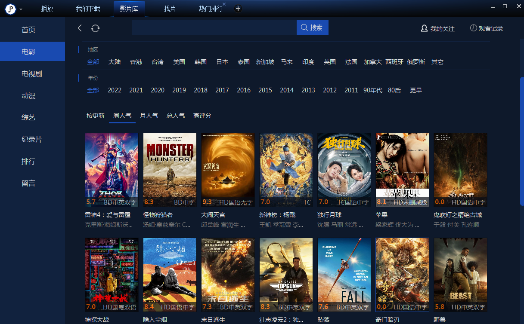Open the FALL 坠落 poster
This screenshot has height=324, width=524.
(x=344, y=275)
